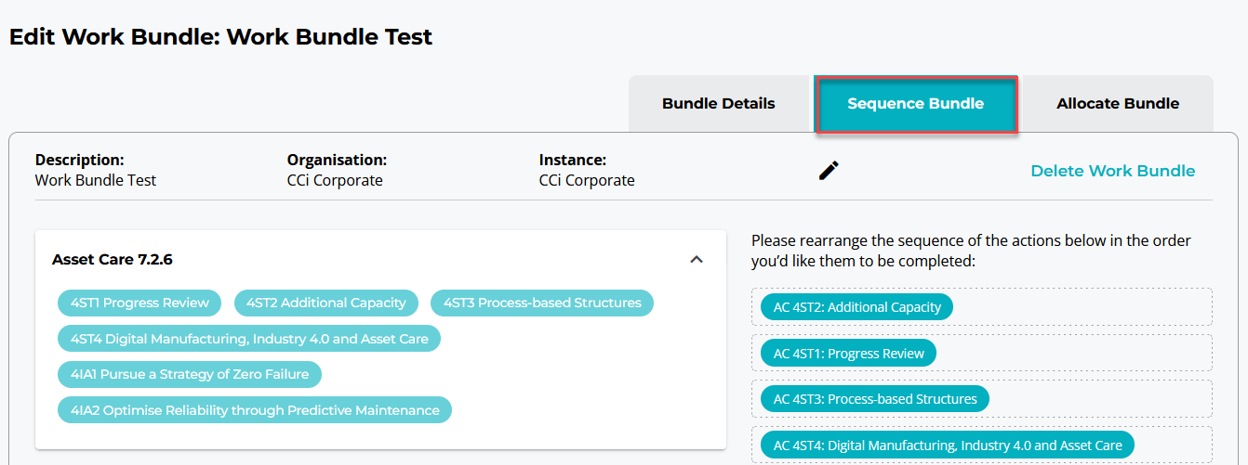Select the 4ST4 Digital Manufacturing chip

[x=249, y=339]
